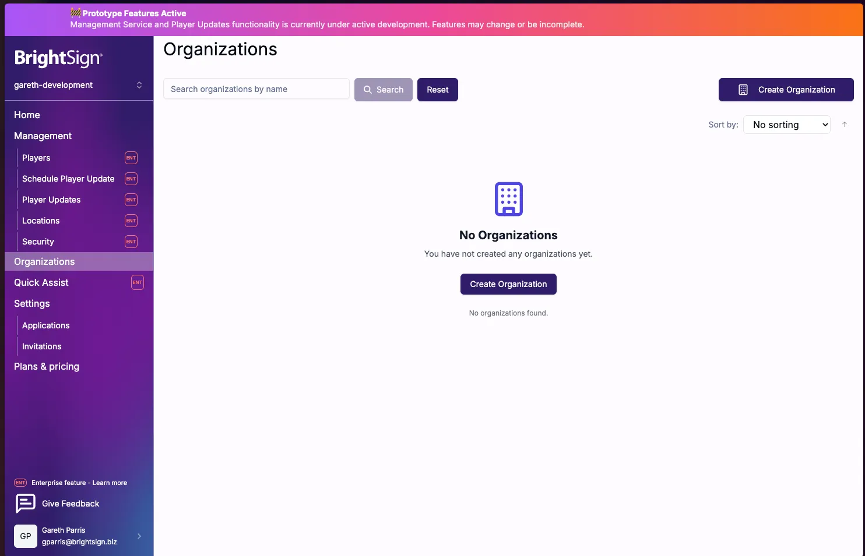The image size is (865, 556).
Task: Click the No organizations found text
Action: [x=509, y=313]
